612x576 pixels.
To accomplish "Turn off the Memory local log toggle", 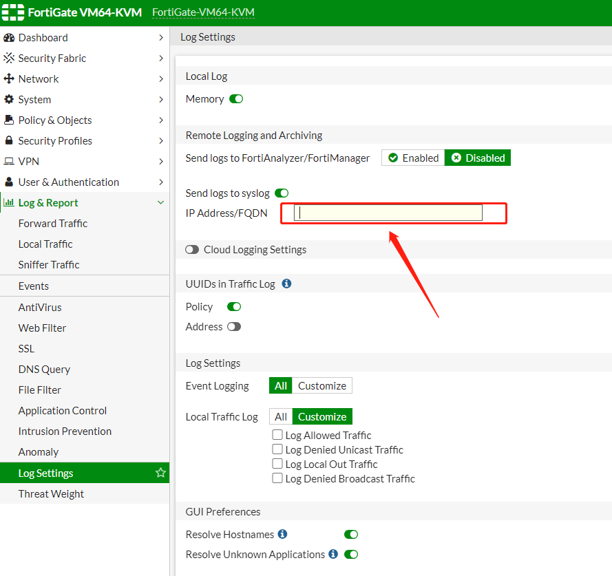I will pos(236,99).
